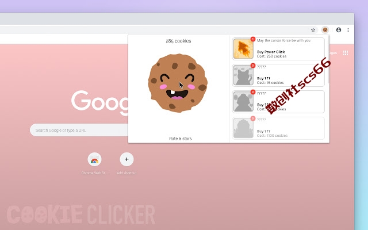
Task: Click the red count badge on the grandma upgrade
Action: click(253, 92)
